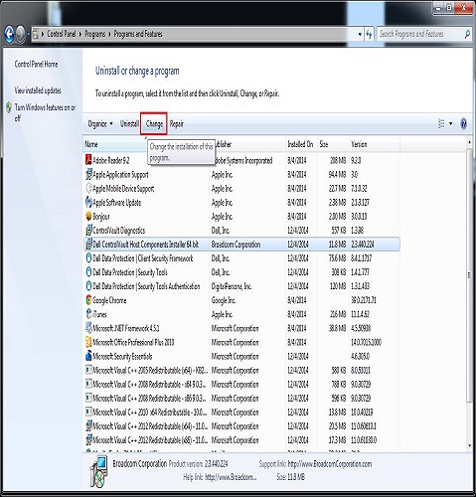Sort by the Installed On column

[x=301, y=144]
